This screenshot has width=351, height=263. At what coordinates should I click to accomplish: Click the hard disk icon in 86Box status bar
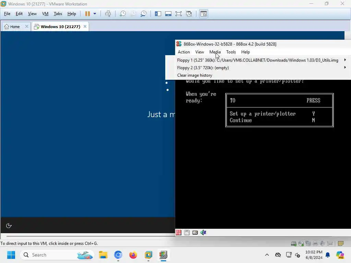click(x=195, y=233)
